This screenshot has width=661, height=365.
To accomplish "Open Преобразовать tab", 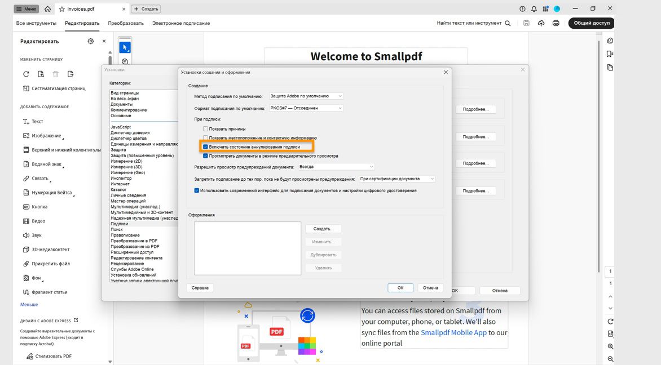I will 126,23.
